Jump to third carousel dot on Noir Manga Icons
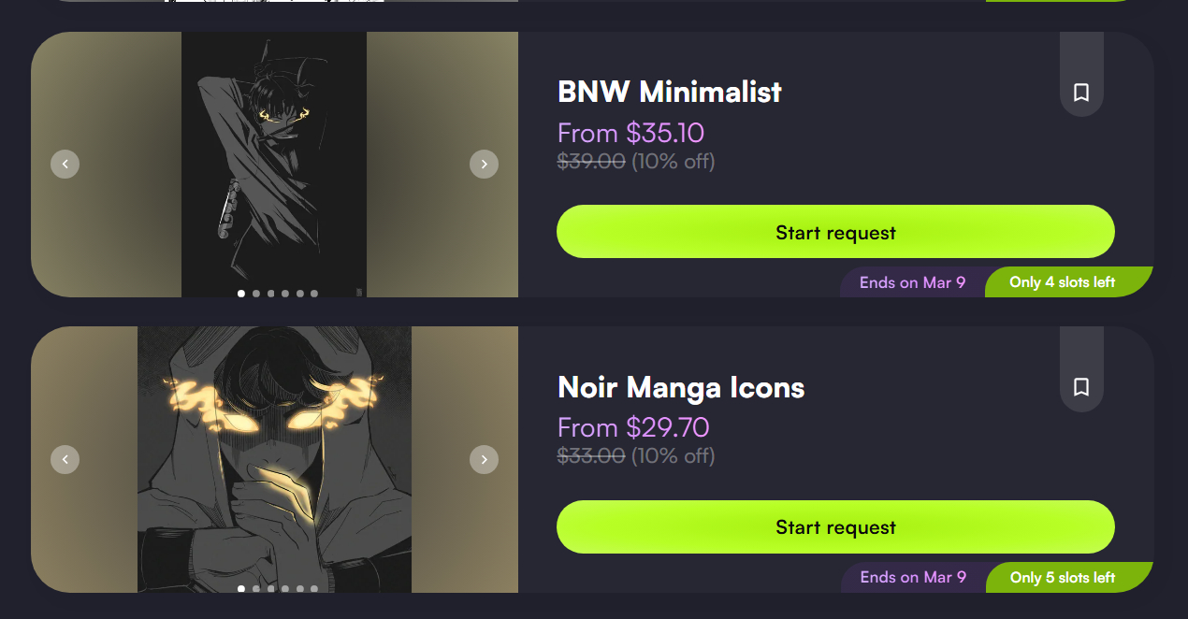This screenshot has height=619, width=1188. point(270,589)
